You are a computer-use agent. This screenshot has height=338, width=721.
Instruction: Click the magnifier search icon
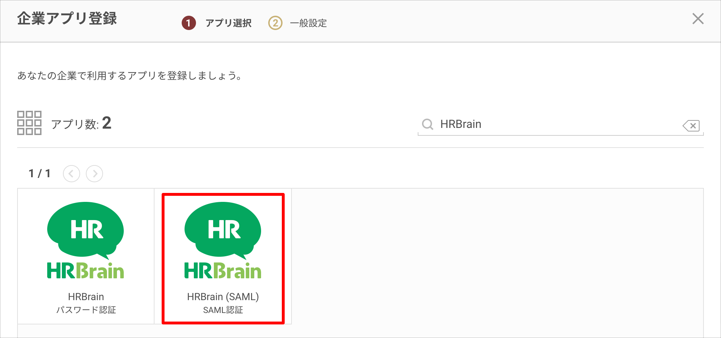(x=427, y=124)
